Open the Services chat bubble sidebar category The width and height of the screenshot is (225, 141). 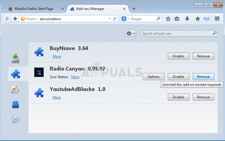click(x=16, y=119)
